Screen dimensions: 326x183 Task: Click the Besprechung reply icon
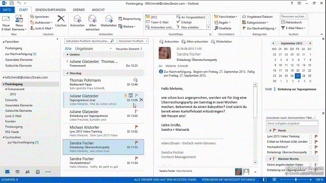coord(120,19)
